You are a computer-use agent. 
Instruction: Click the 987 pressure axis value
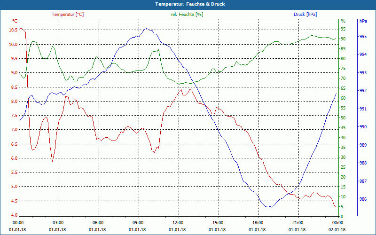click(x=363, y=181)
